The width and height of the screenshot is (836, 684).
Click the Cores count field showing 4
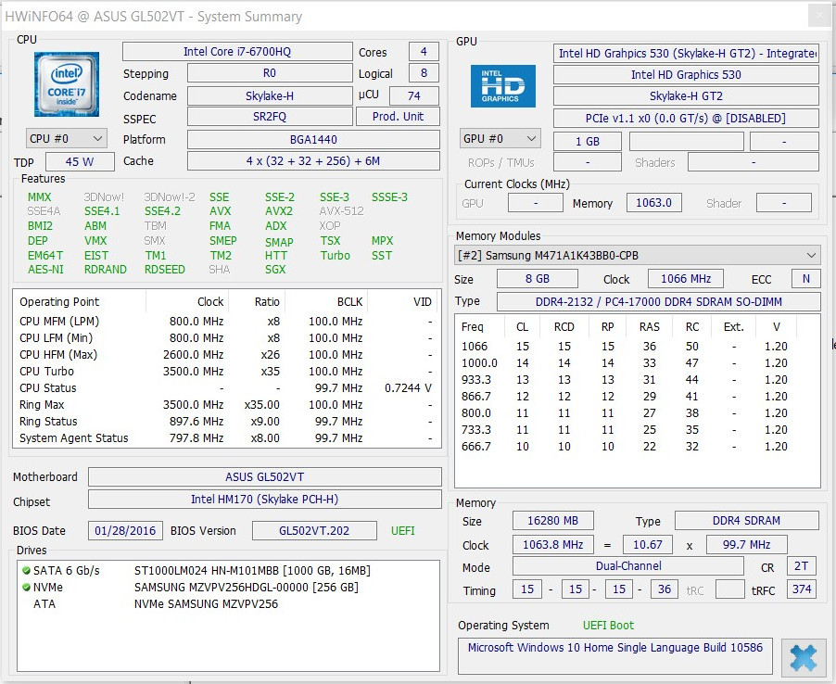pos(424,52)
